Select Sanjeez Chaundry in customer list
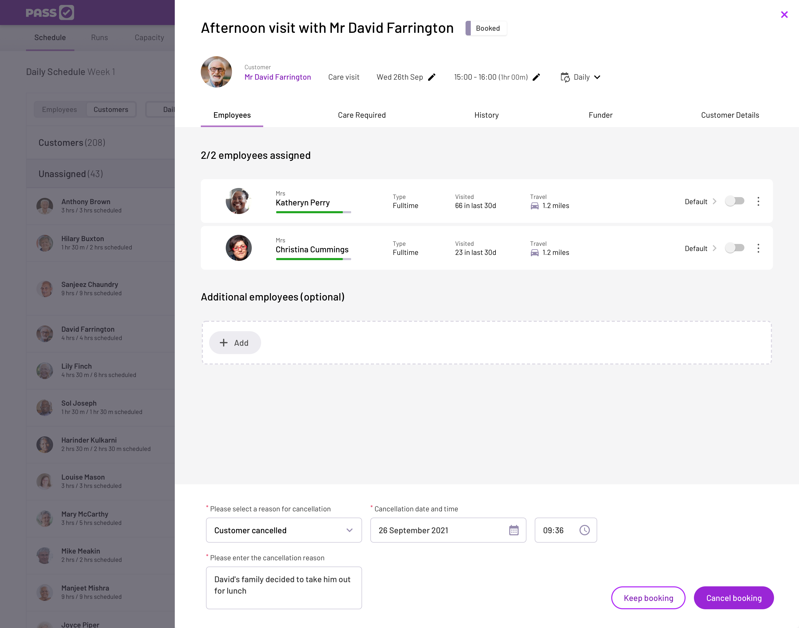Image resolution: width=799 pixels, height=628 pixels. pos(101,289)
